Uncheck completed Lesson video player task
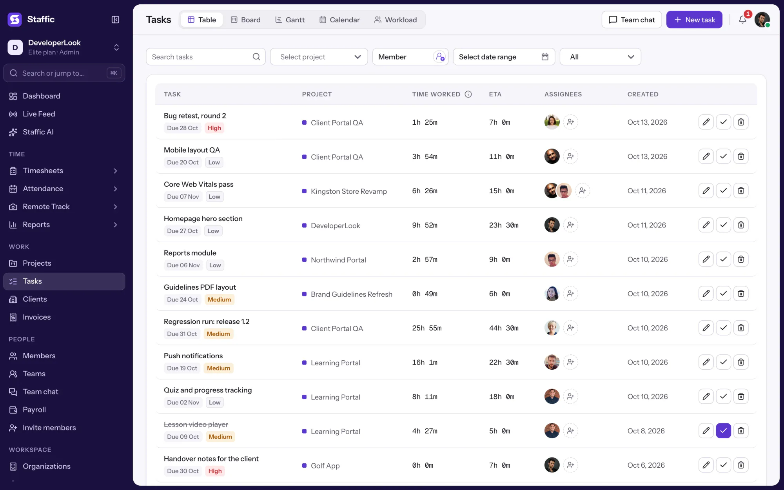Screen dimensions: 784x490 pos(724,431)
